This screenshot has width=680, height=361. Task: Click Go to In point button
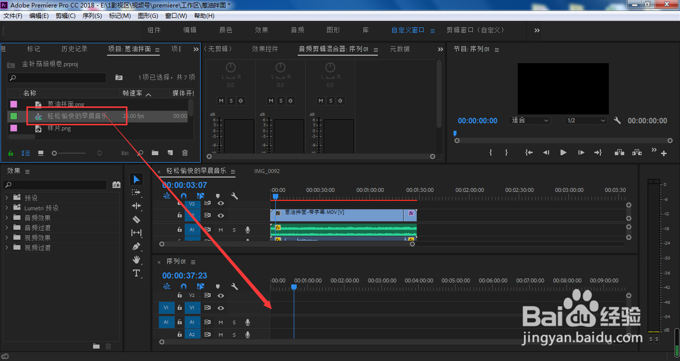(529, 153)
